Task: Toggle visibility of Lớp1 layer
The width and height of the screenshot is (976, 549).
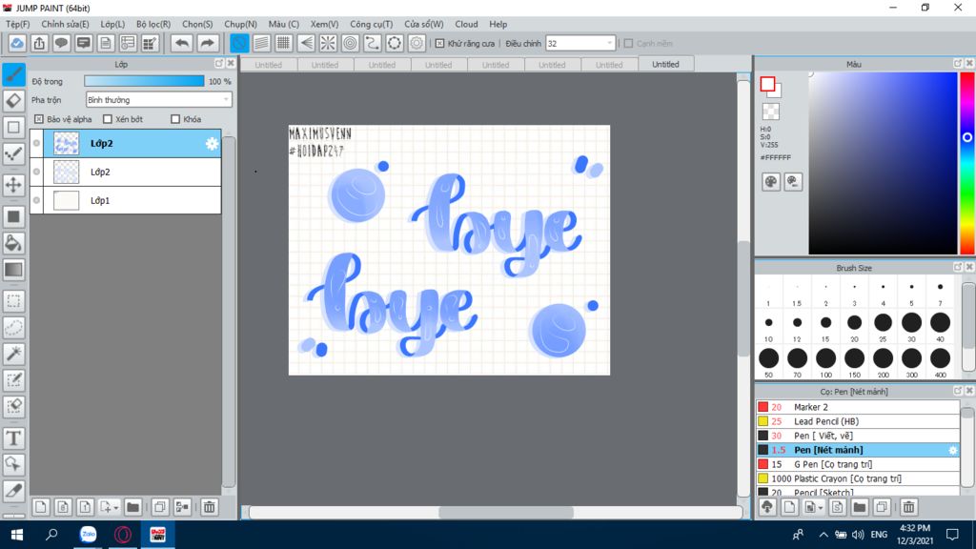Action: coord(37,200)
